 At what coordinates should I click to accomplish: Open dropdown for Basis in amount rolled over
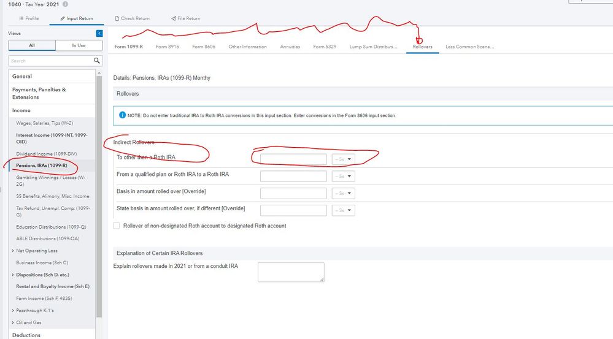344,193
